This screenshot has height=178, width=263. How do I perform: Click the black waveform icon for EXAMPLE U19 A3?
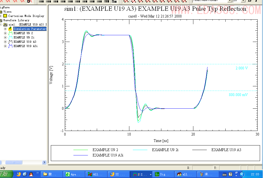(10, 42)
